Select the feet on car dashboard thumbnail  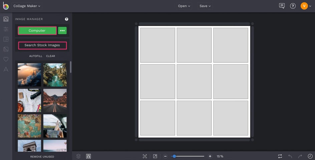pos(55,126)
